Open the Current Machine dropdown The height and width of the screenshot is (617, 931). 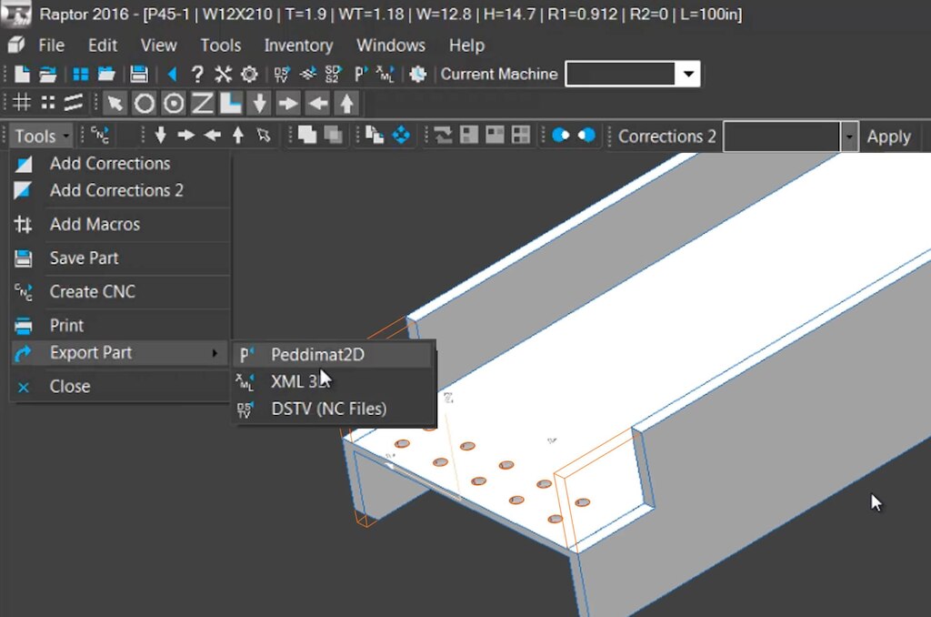[x=687, y=75]
